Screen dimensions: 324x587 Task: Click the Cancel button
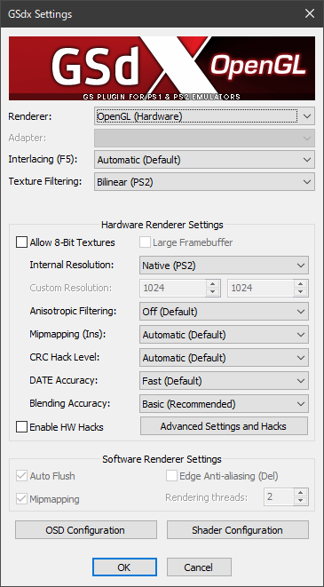coord(199,567)
